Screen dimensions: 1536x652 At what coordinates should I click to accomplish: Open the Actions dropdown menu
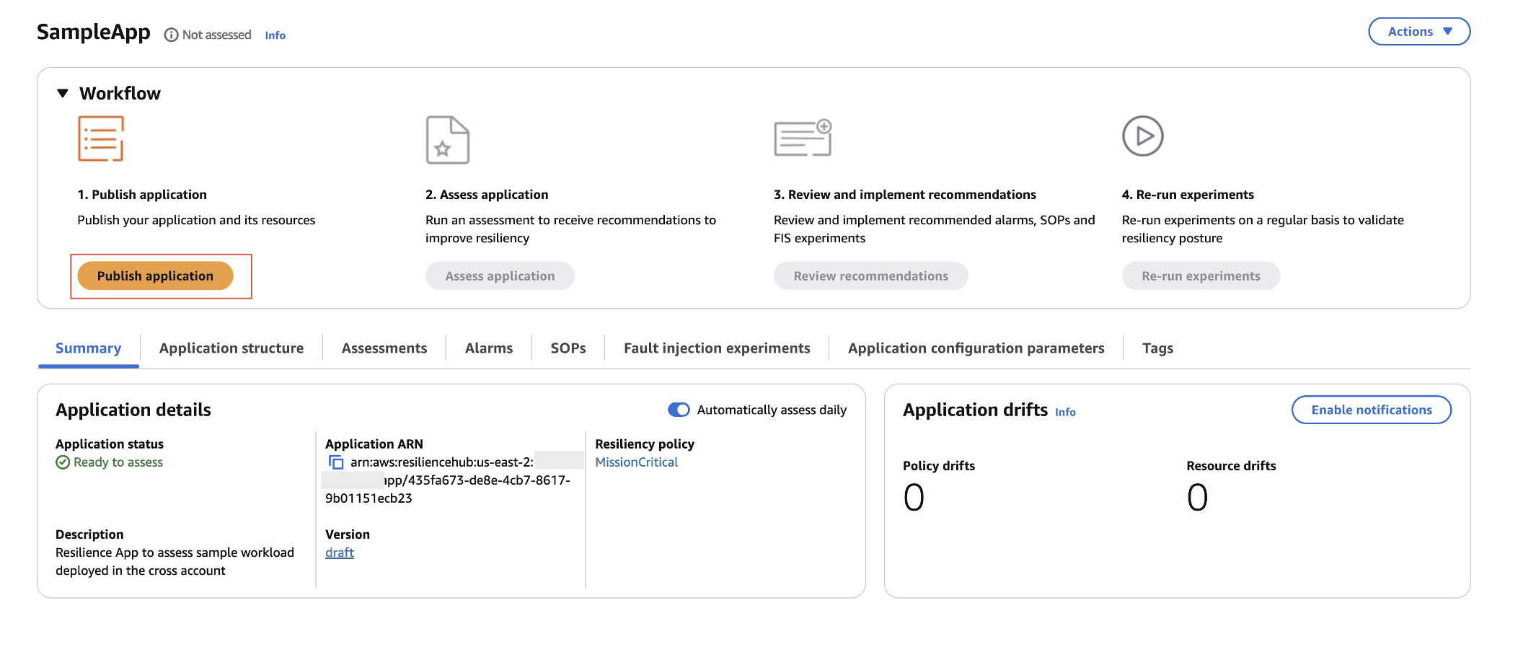tap(1418, 31)
